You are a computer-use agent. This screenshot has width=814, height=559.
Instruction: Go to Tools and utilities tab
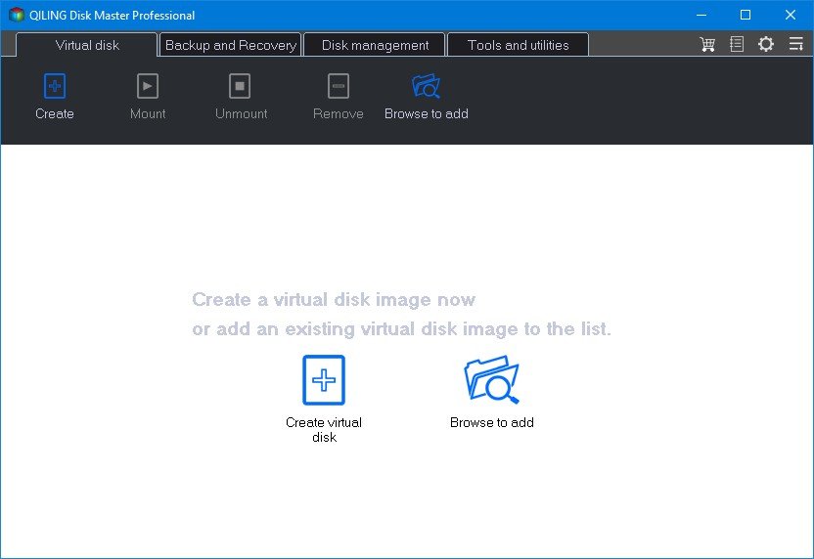pyautogui.click(x=519, y=45)
